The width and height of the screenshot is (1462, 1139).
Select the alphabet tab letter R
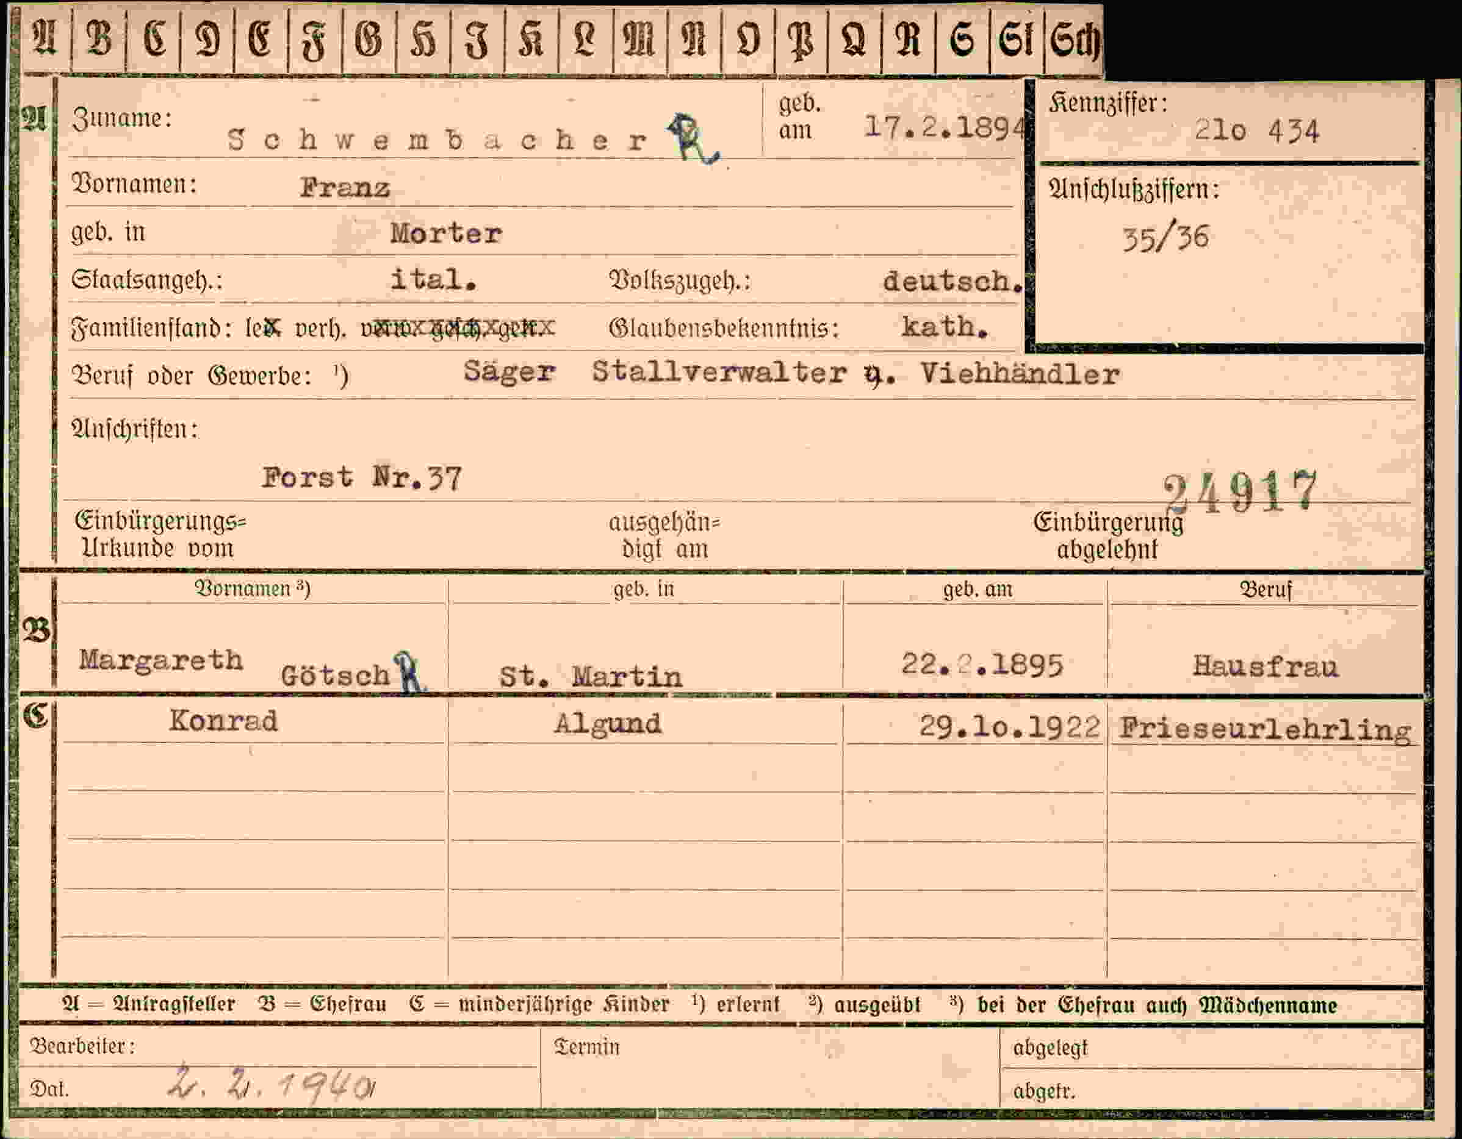[909, 39]
